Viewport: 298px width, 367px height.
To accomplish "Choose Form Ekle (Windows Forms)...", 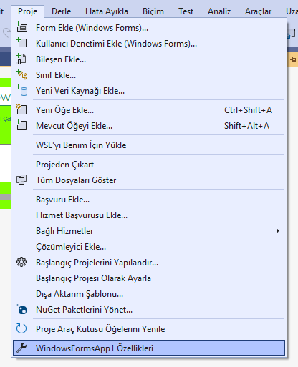I will click(149, 28).
